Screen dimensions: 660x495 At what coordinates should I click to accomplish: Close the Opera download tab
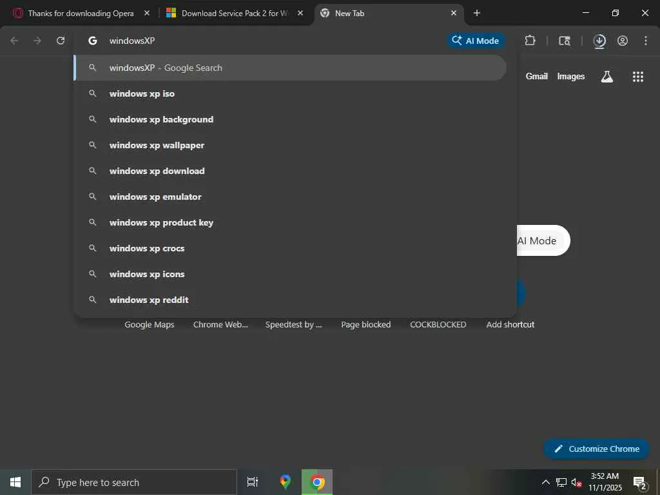pyautogui.click(x=147, y=13)
